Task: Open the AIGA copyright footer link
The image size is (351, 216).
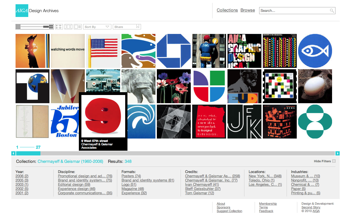Action: 316,211
